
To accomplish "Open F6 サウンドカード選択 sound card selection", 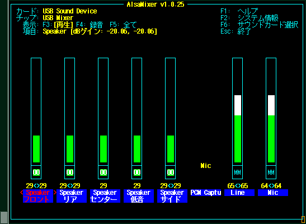I will coord(260,25).
